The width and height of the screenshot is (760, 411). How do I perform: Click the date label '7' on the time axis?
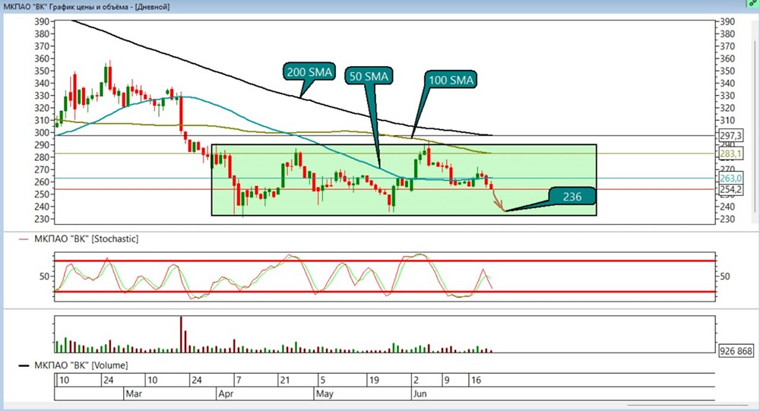click(238, 380)
